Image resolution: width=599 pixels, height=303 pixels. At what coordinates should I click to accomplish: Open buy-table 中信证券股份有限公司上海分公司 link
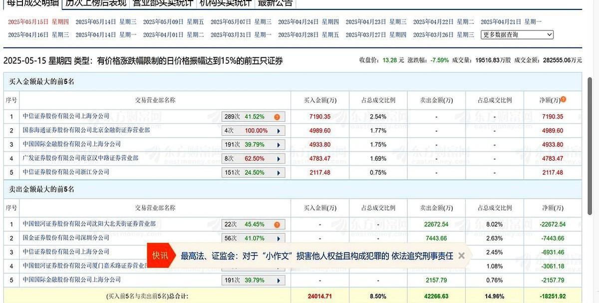[x=66, y=116]
